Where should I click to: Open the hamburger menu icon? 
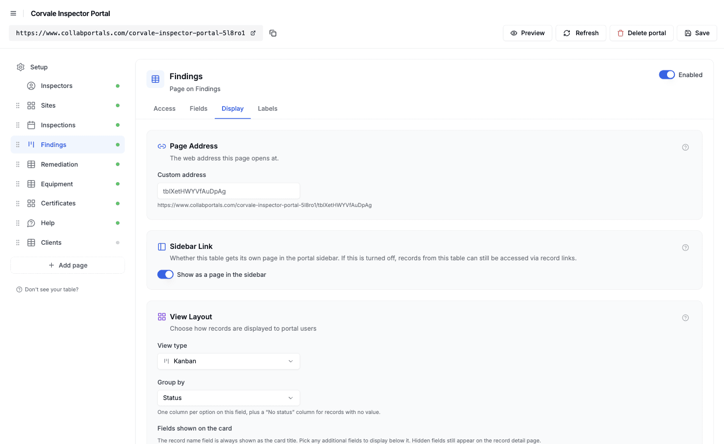[x=13, y=13]
